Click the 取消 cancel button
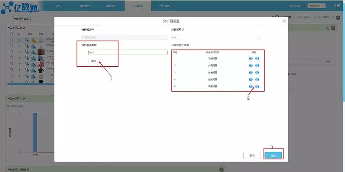Screen dimensions: 345x172 [252, 155]
